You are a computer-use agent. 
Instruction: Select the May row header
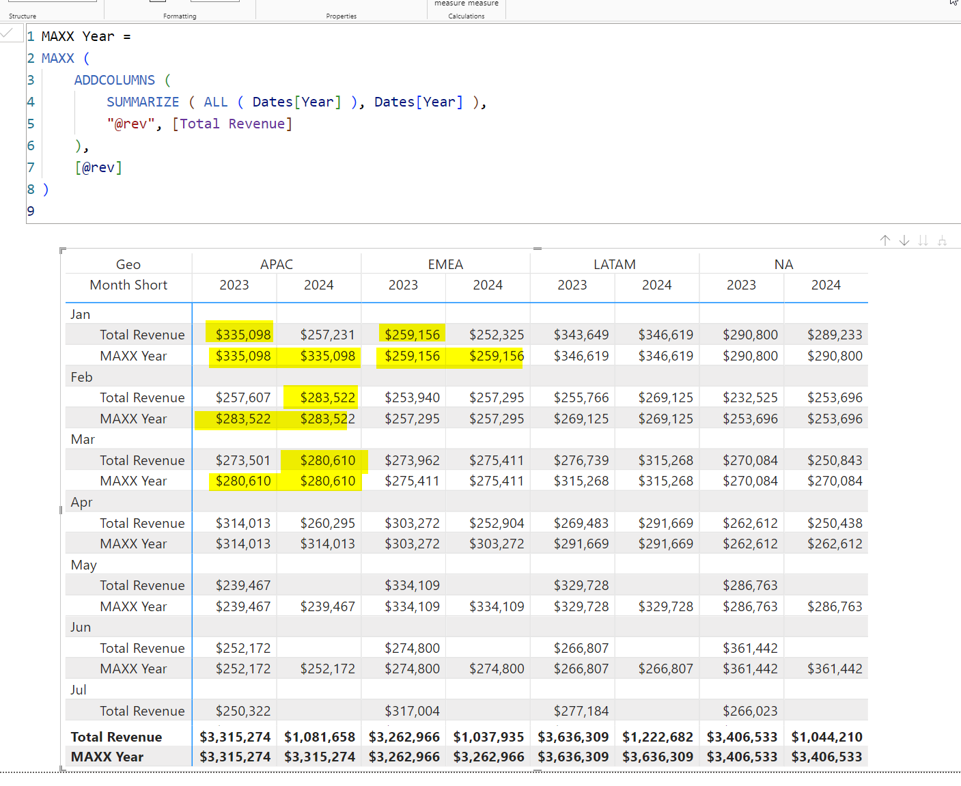coord(84,565)
